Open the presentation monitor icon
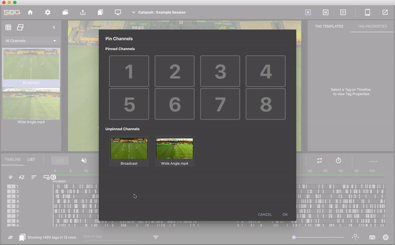395x245 pixels. pos(118,12)
